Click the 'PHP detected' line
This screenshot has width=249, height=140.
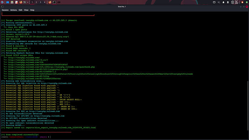point(11,39)
